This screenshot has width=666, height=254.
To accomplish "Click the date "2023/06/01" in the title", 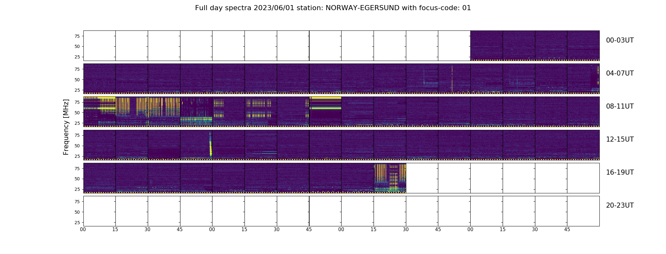I will click(x=274, y=8).
